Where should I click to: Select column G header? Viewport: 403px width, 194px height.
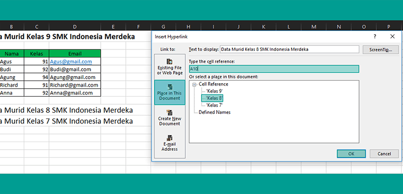163,27
